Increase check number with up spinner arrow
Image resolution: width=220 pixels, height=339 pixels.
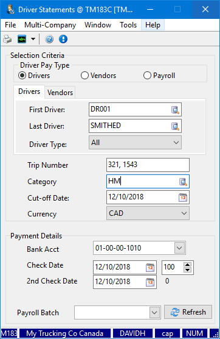point(187,265)
